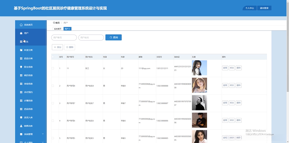Viewport: 289px width, 143px height.
Task: Open black-and-white avatar of 用户姓名7
Action: [199, 103]
